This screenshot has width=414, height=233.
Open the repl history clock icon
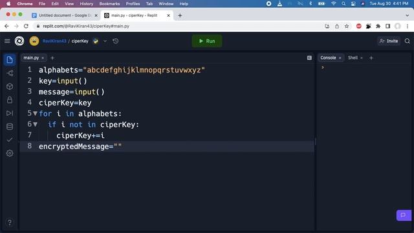(115, 41)
